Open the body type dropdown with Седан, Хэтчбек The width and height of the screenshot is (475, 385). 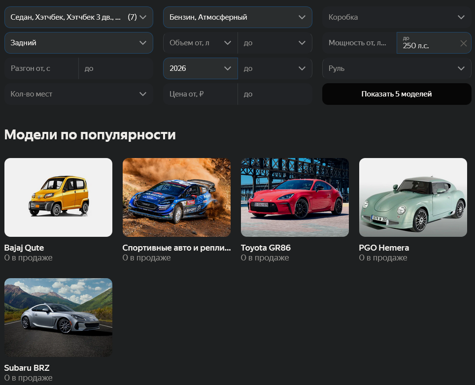(x=79, y=17)
